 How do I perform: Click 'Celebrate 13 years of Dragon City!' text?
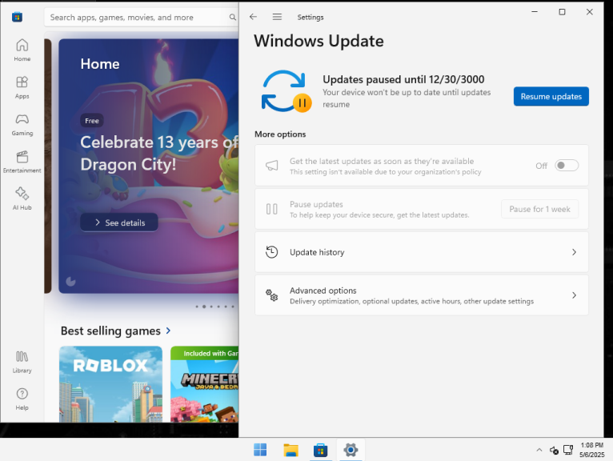click(159, 154)
